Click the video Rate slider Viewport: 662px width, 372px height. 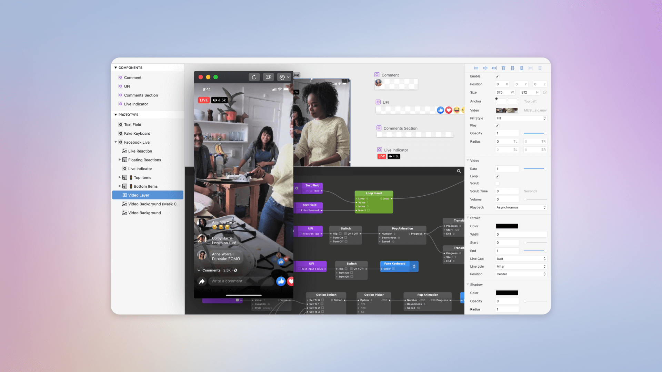pos(535,169)
